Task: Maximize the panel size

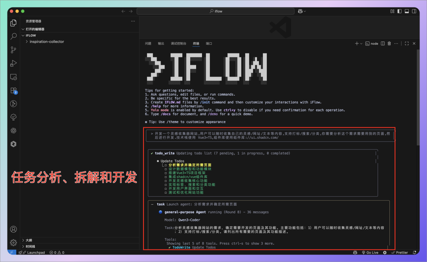Action: [406, 43]
